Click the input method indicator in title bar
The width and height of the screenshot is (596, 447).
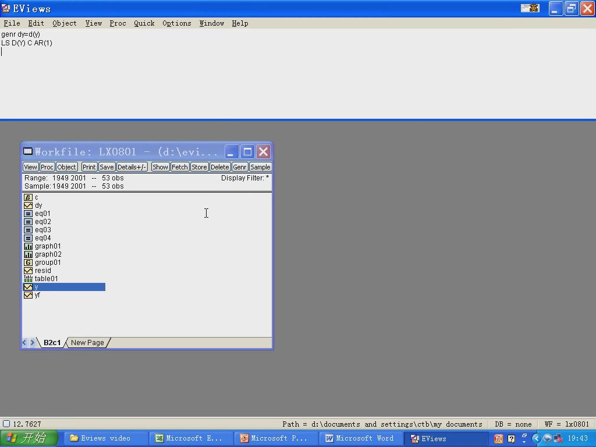(x=530, y=8)
